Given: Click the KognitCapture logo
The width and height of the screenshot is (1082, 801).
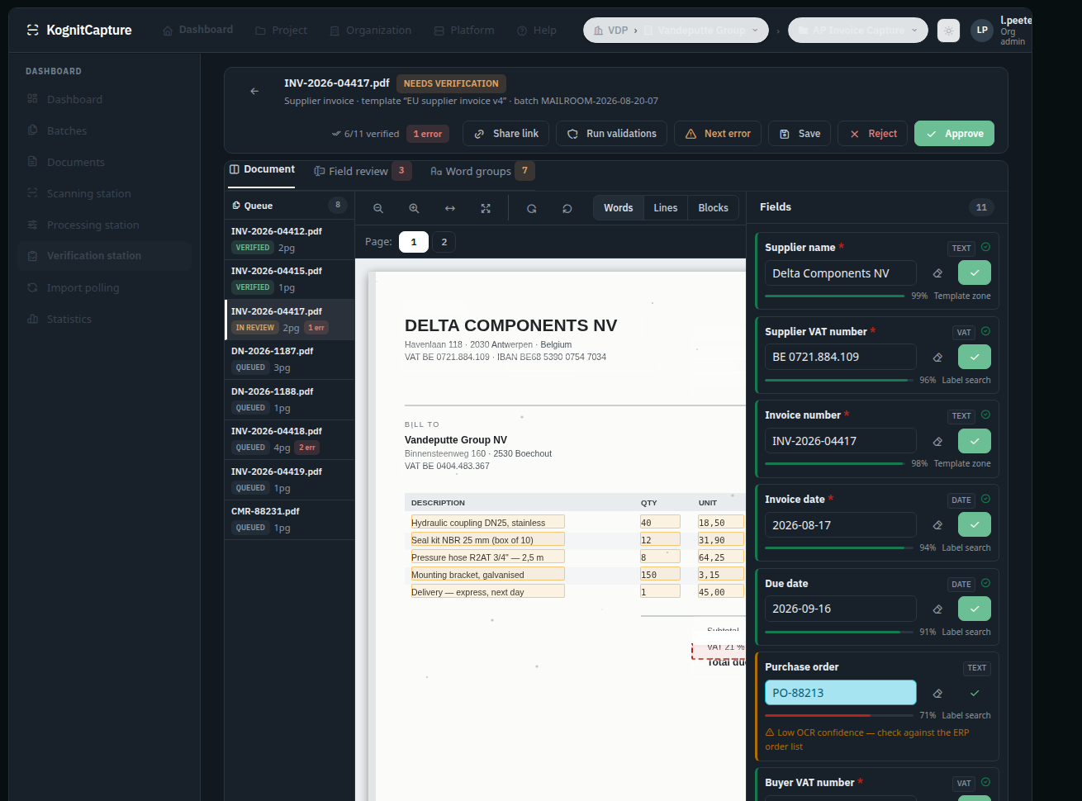Looking at the screenshot, I should (78, 31).
